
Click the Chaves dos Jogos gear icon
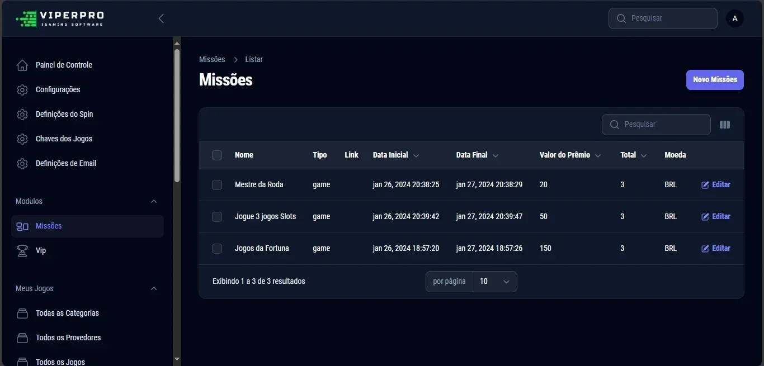click(22, 139)
